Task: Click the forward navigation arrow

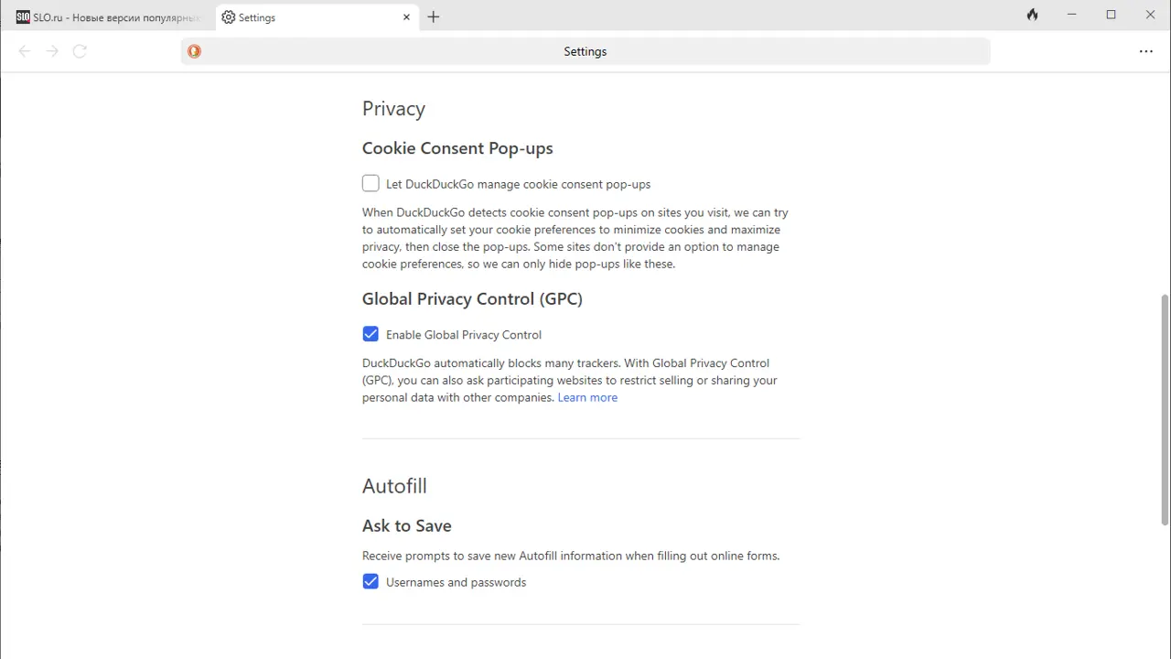Action: 52,51
